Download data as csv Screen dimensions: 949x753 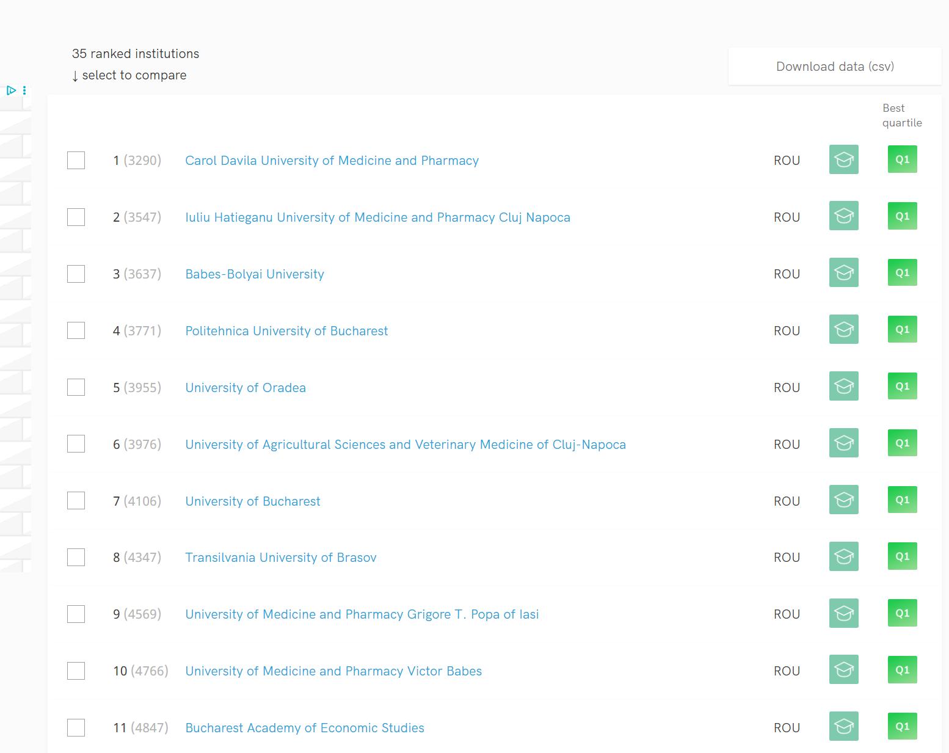834,67
